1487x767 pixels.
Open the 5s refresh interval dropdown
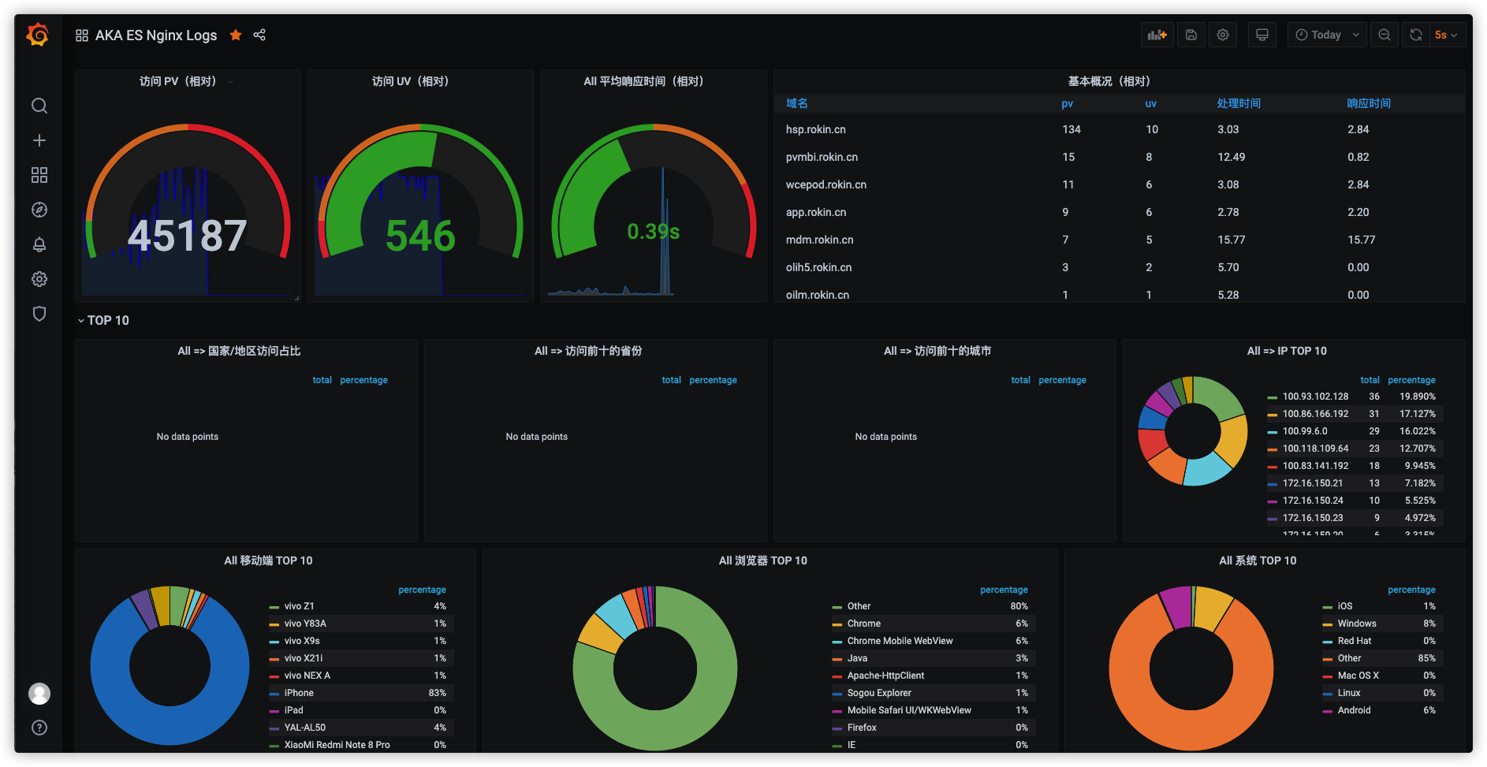(1447, 35)
